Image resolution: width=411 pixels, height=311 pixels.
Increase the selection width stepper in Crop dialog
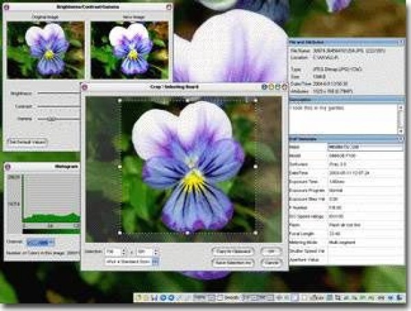coord(123,250)
